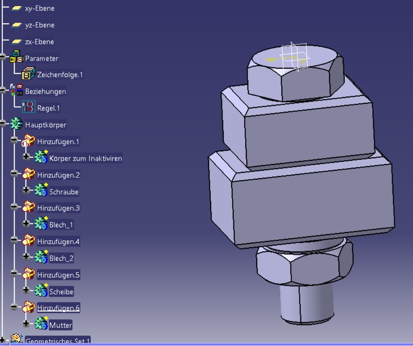
Task: Click the Hinzufügen.1 boolean add icon
Action: pos(28,141)
